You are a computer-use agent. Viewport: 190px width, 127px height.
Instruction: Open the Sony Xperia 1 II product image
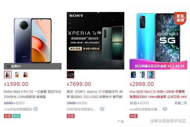tap(96, 41)
